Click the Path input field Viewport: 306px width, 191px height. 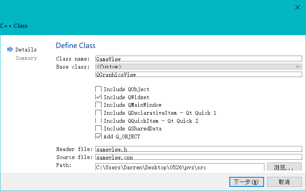click(180, 167)
